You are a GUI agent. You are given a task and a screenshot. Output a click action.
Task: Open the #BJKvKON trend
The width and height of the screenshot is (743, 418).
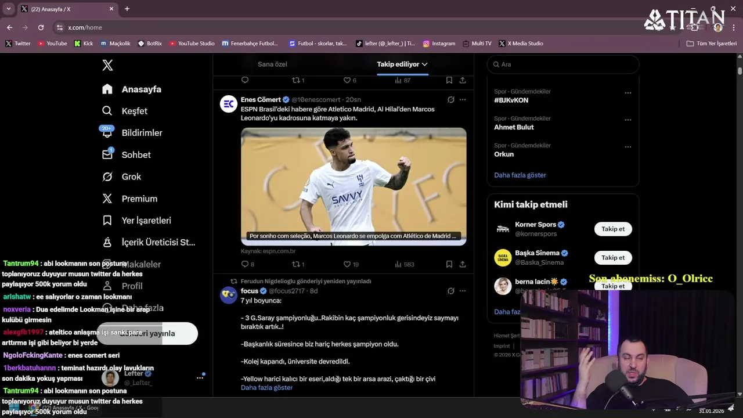[x=511, y=100]
